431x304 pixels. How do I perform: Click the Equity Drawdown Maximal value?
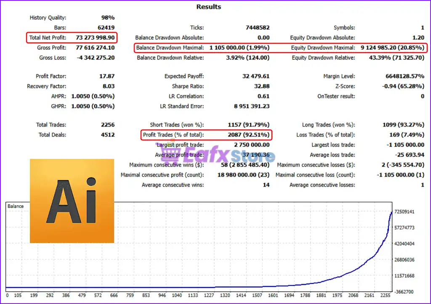tap(392, 48)
